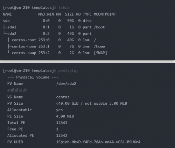Click the Chinese comment line
The height and width of the screenshot is (148, 175).
[17, 90]
